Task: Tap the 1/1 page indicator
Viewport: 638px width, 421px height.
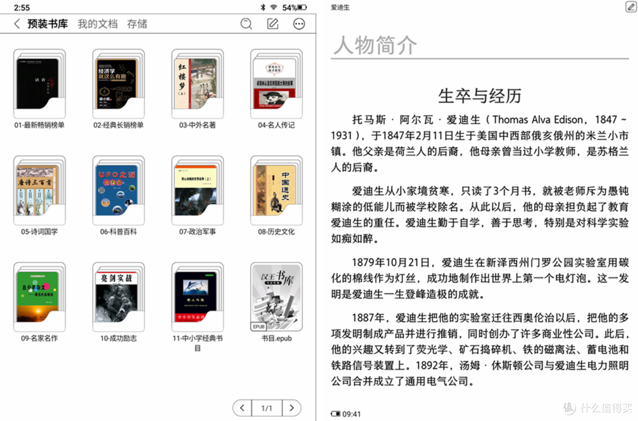Action: 266,408
